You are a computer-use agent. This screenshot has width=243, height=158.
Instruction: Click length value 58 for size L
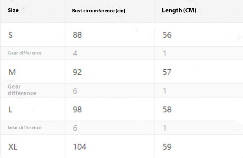(167, 109)
